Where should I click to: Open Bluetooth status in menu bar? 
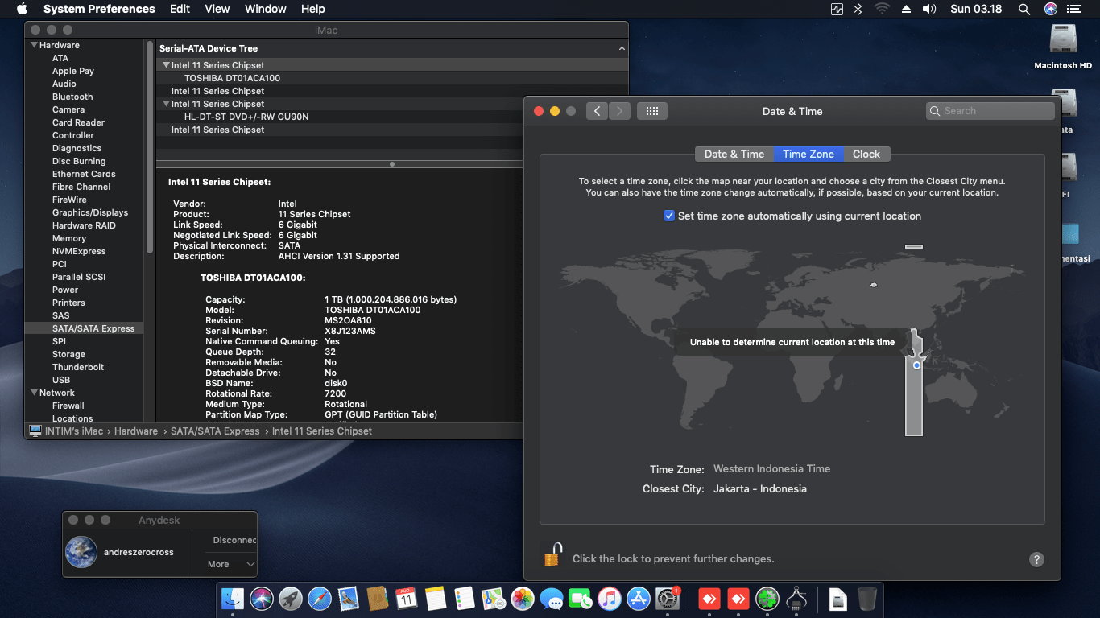(858, 9)
